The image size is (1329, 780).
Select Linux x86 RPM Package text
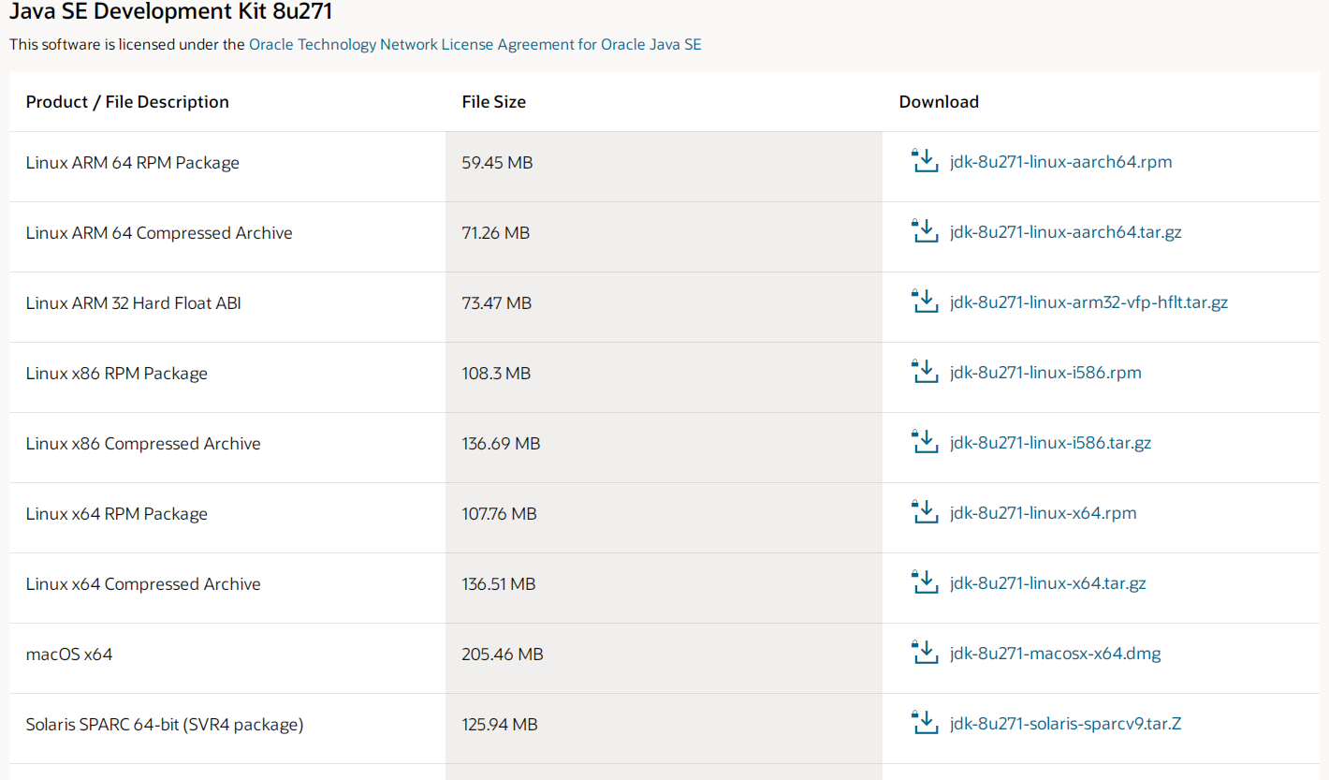(x=117, y=374)
